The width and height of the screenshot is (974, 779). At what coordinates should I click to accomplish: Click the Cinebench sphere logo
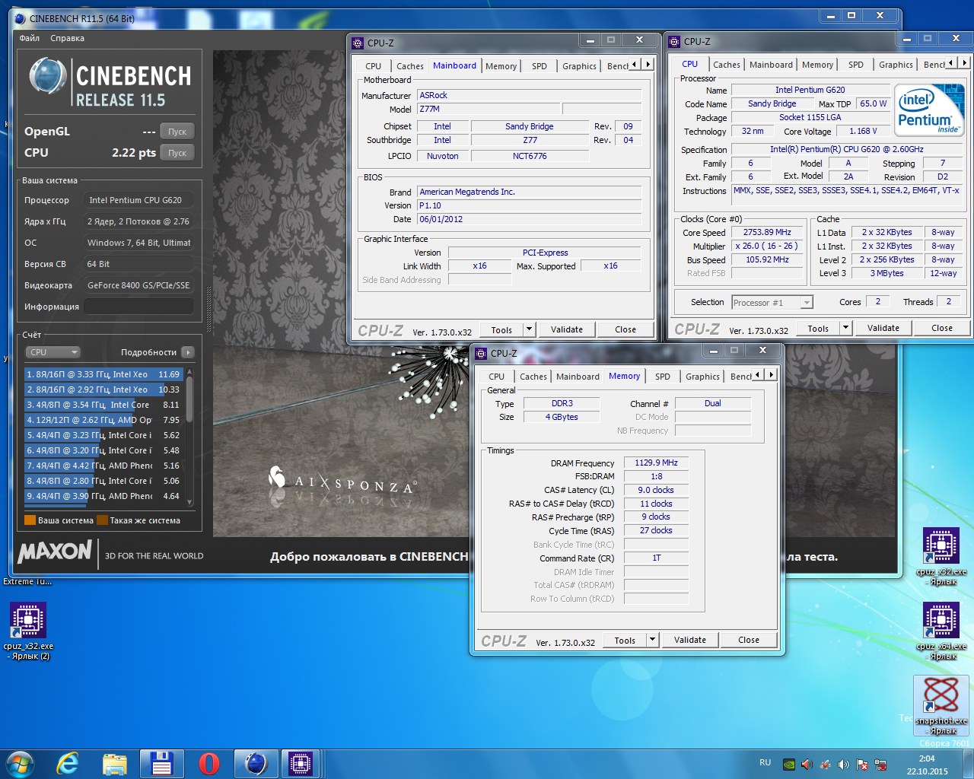pos(47,78)
